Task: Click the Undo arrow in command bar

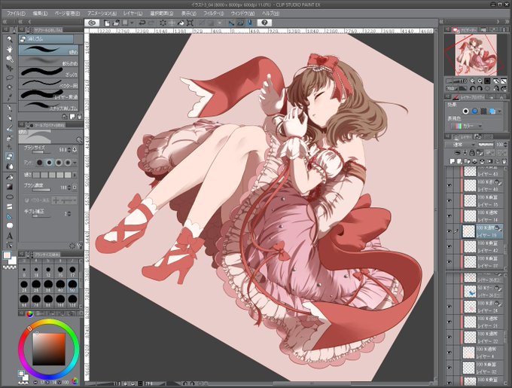Action: (142, 23)
